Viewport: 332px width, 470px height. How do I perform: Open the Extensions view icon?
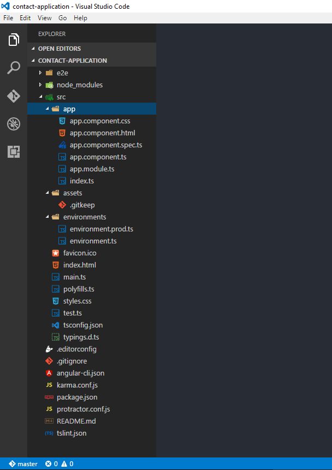tap(14, 152)
